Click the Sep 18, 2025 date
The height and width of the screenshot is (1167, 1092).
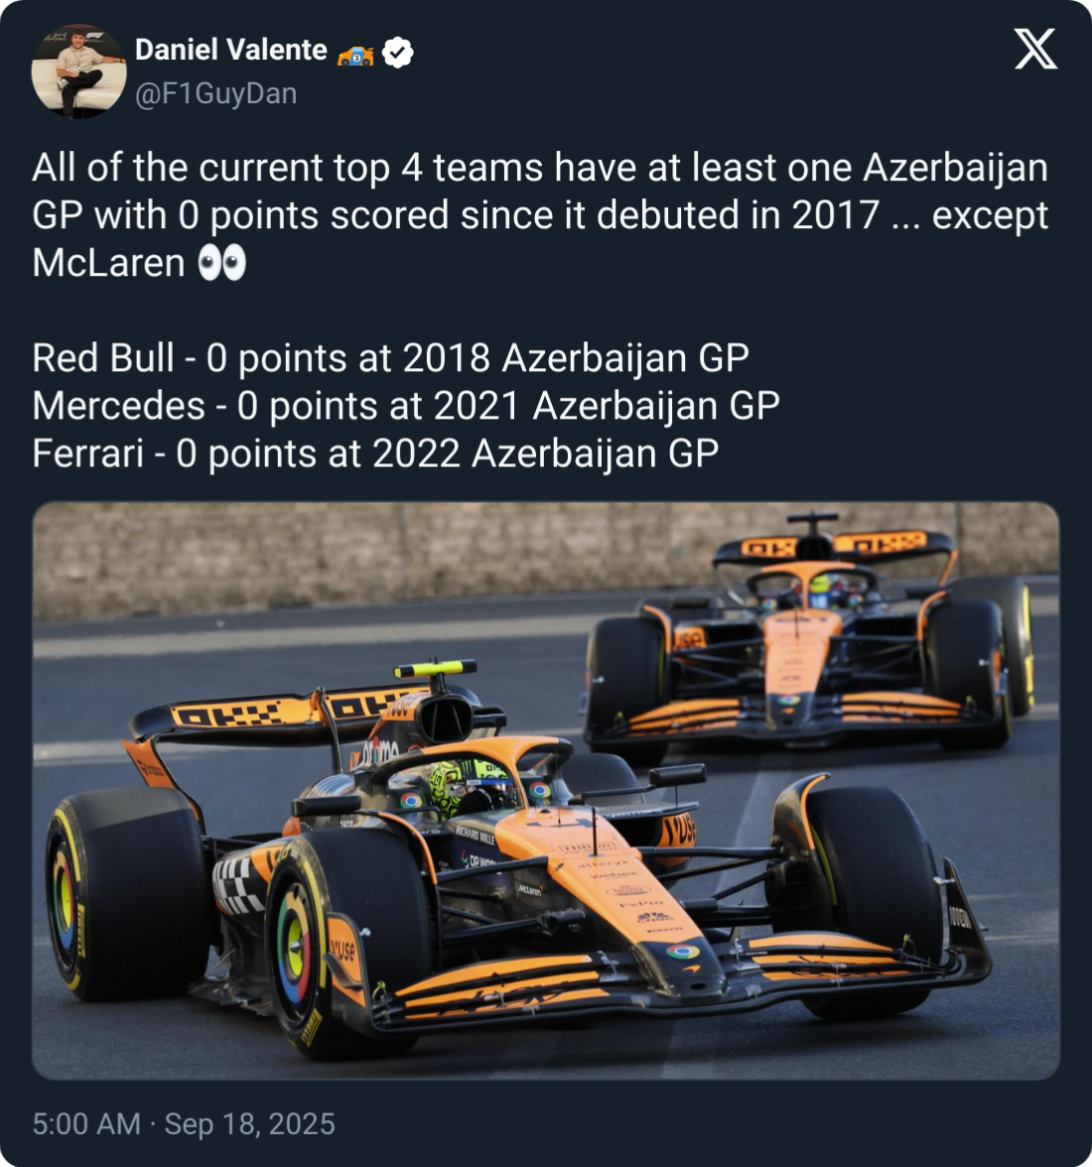(x=250, y=1123)
